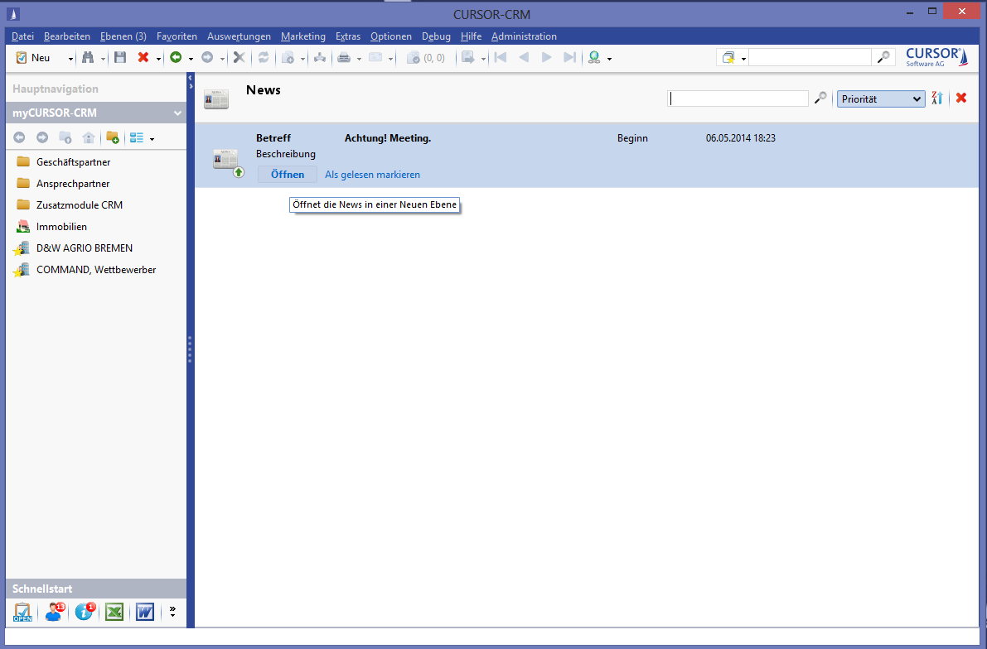
Task: Click the info icon with 1 badge
Action: point(85,612)
